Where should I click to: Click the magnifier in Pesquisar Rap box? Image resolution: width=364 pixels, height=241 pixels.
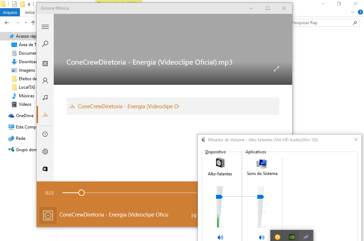(355, 23)
